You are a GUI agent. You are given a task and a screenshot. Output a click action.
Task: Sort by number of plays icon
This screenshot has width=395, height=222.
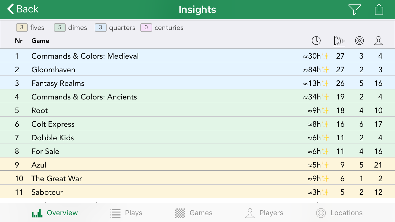pyautogui.click(x=339, y=41)
